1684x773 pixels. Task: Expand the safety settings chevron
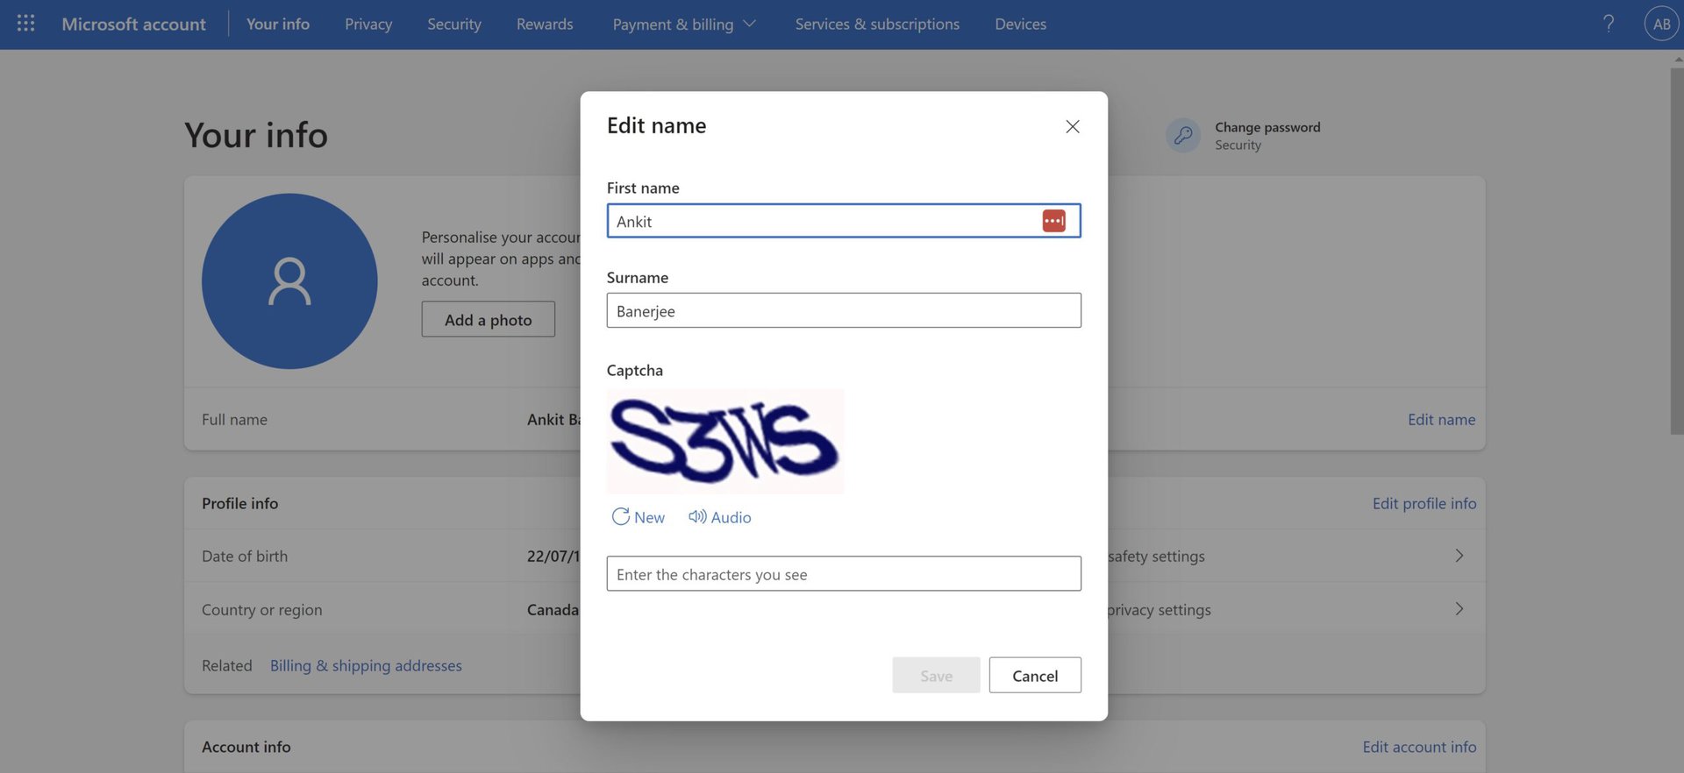(1459, 556)
